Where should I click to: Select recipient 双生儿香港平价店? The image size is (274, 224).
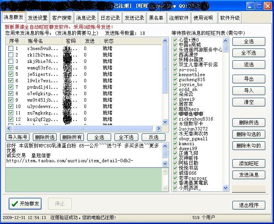(x=198, y=64)
